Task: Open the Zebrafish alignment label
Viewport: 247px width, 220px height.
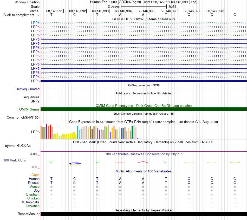Action: click(x=32, y=206)
